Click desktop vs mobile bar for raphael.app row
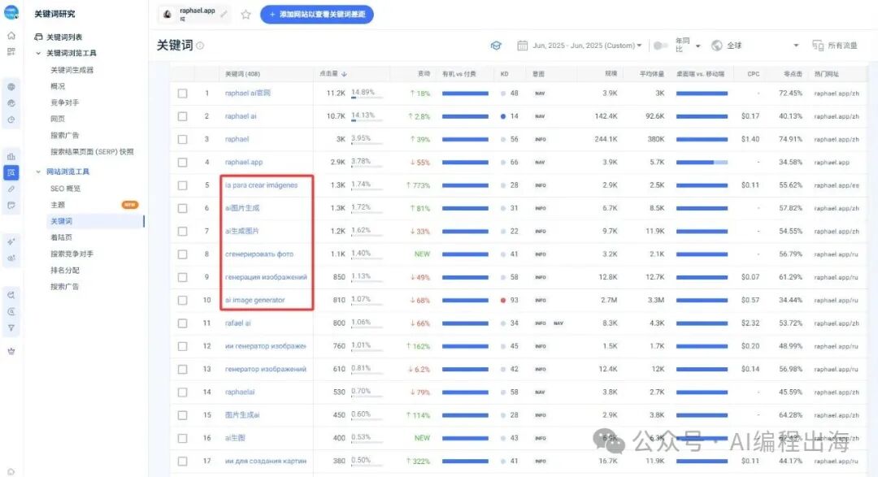This screenshot has height=477, width=878. [x=702, y=163]
